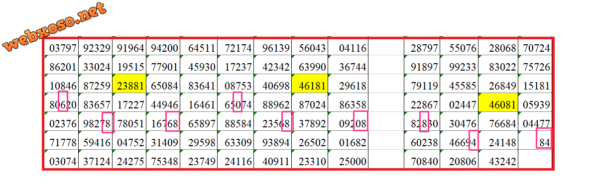This screenshot has width=594, height=192.
Task: Click cell 98278 in second column
Action: [x=95, y=121]
